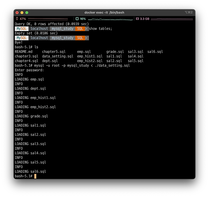Image resolution: width=209 pixels, height=197 pixels.
Task: Click the battery status icon
Action: [x=17, y=19]
